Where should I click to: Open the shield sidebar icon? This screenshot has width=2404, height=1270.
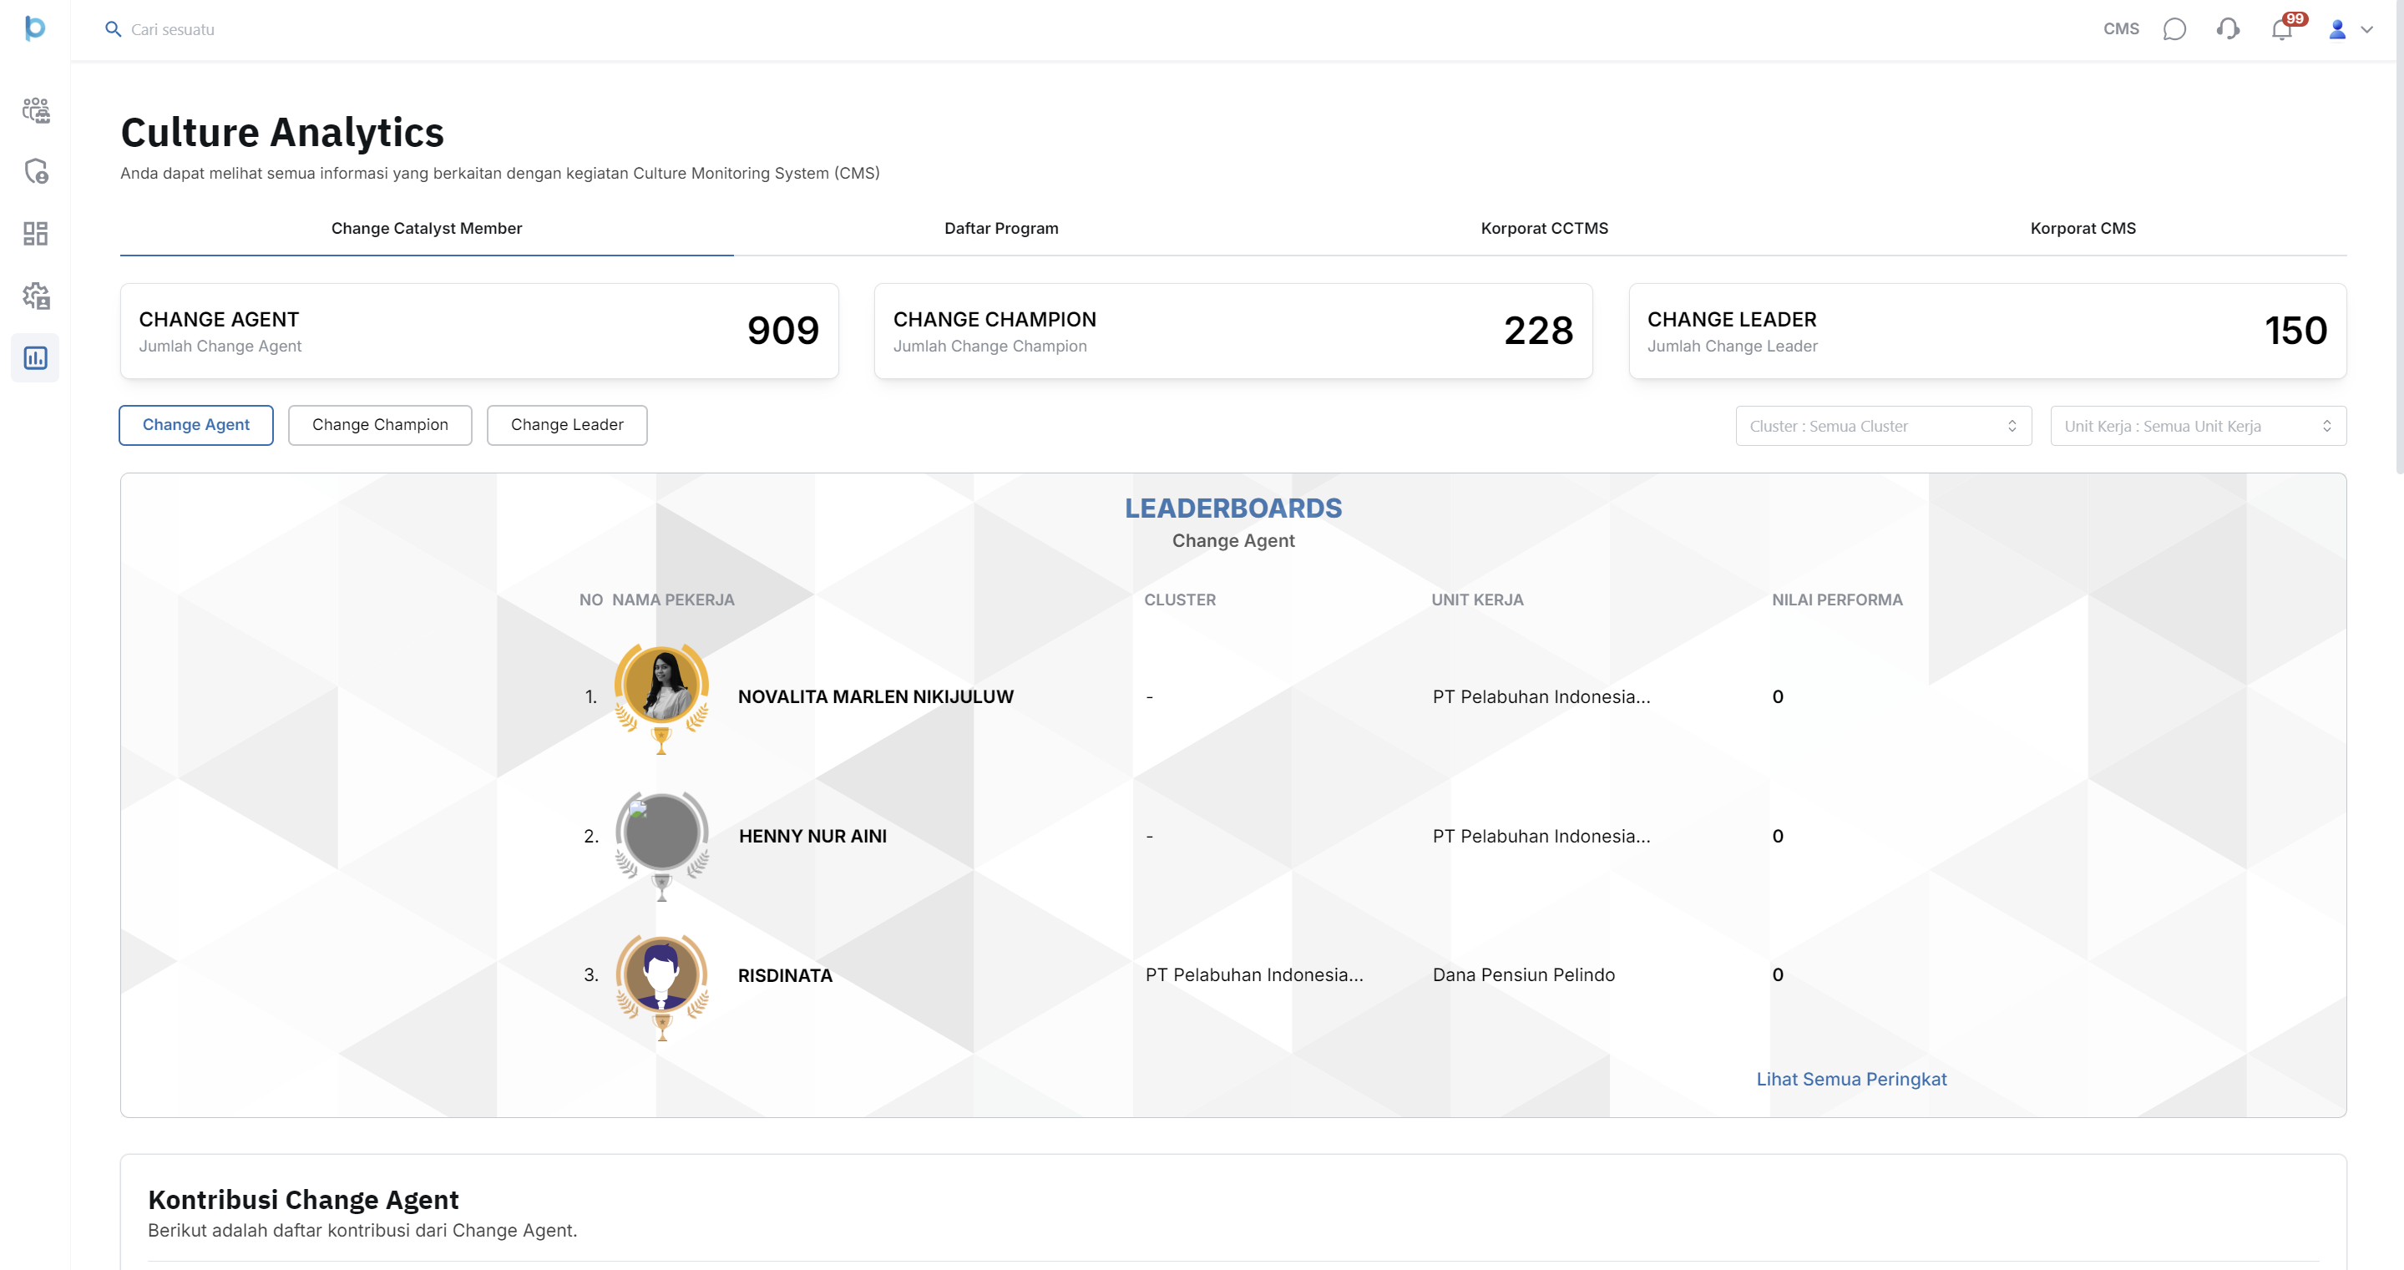pyautogui.click(x=35, y=172)
